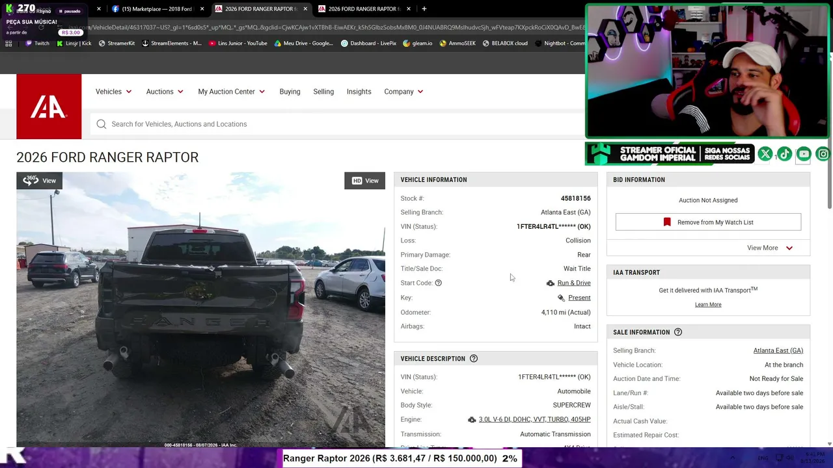Click the engine video icon beside 3.0L V-6
The height and width of the screenshot is (468, 833).
coord(472,420)
